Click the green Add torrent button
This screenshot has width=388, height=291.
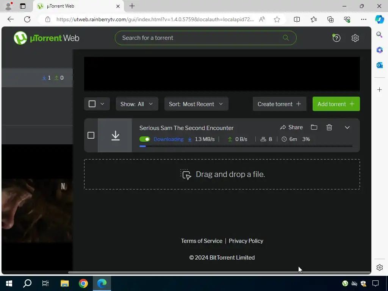coord(336,104)
